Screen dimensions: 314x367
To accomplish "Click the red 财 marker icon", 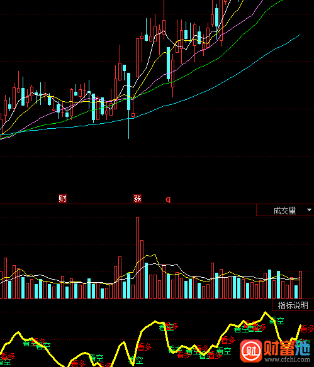I will pos(62,199).
